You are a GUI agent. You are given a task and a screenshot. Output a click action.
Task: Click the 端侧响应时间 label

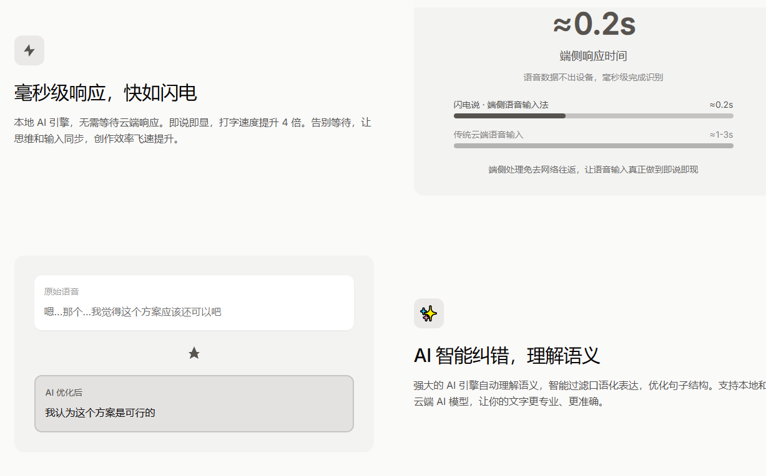click(593, 55)
